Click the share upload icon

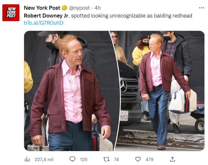pos(172,159)
